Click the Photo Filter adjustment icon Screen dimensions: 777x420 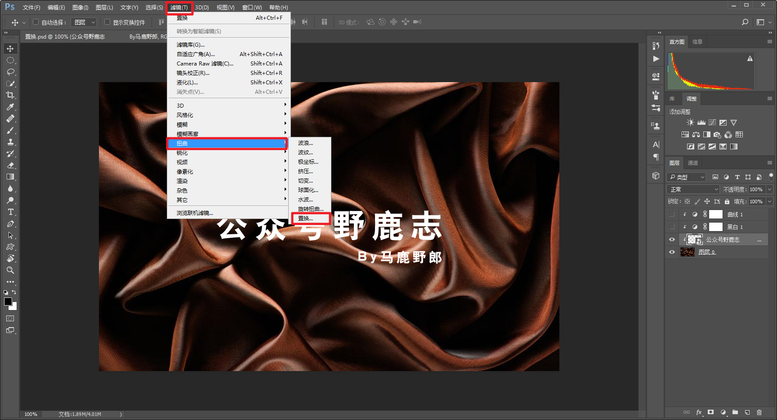click(x=718, y=135)
